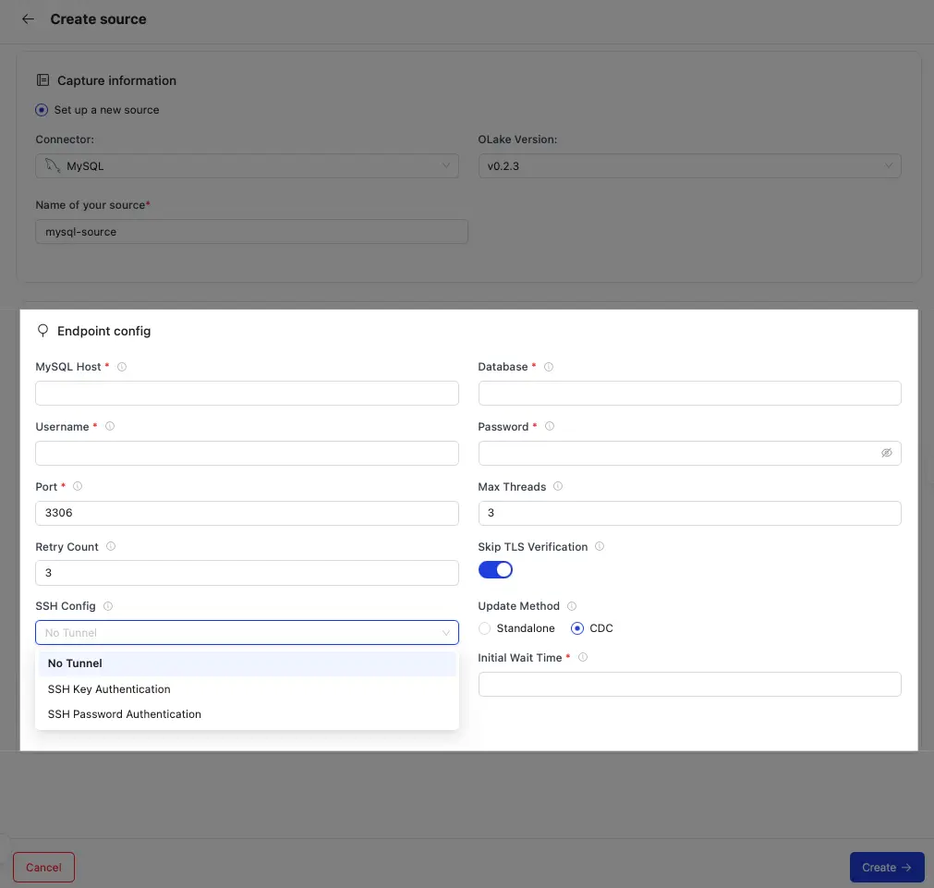The image size is (934, 888).
Task: Click the info icon beside Retry Count
Action: (x=111, y=547)
